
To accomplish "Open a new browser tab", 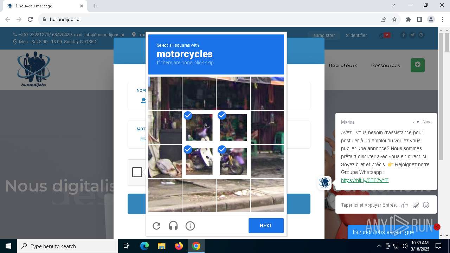I will [95, 6].
